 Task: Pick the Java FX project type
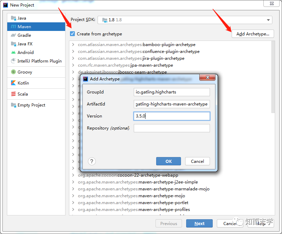[36, 44]
